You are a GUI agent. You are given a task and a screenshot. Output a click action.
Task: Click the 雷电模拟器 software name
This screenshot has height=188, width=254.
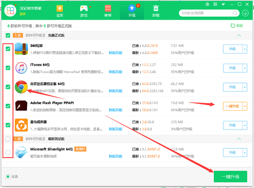(39, 122)
